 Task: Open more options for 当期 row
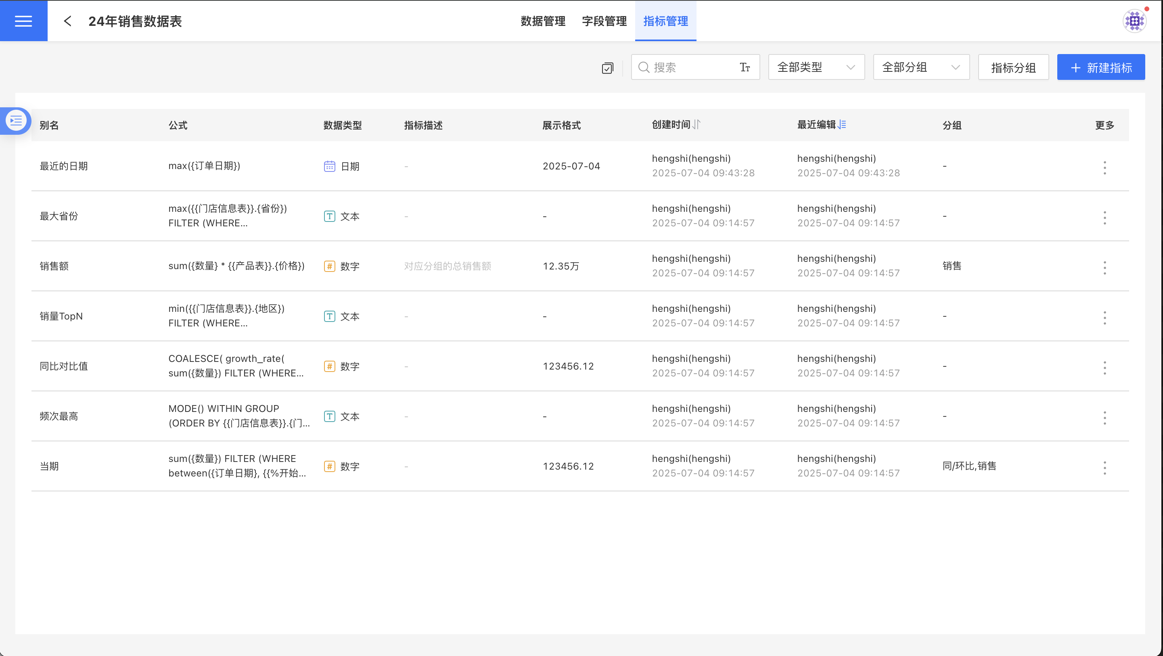click(x=1105, y=468)
